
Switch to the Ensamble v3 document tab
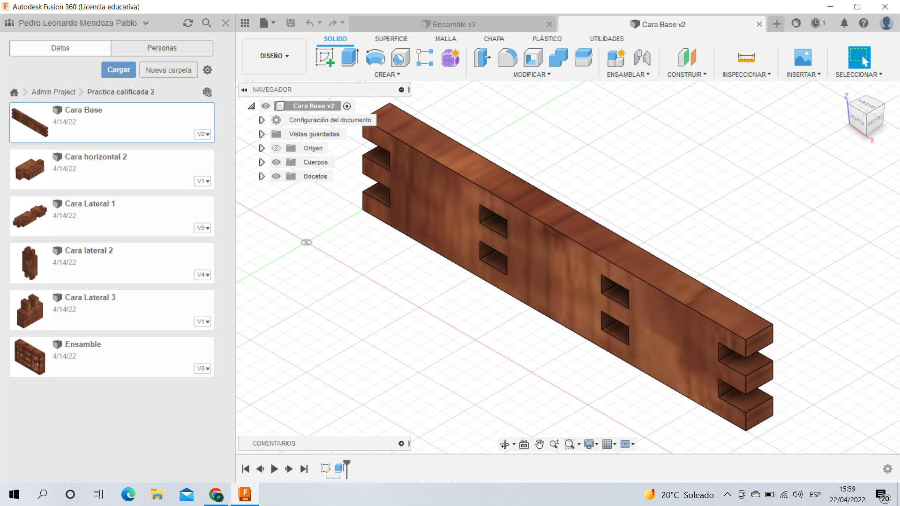[x=453, y=24]
